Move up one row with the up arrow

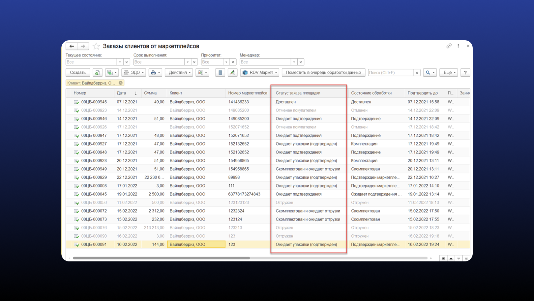[x=451, y=258]
